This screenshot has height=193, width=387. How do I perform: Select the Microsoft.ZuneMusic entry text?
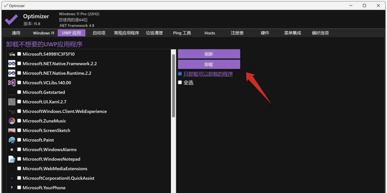coord(44,121)
